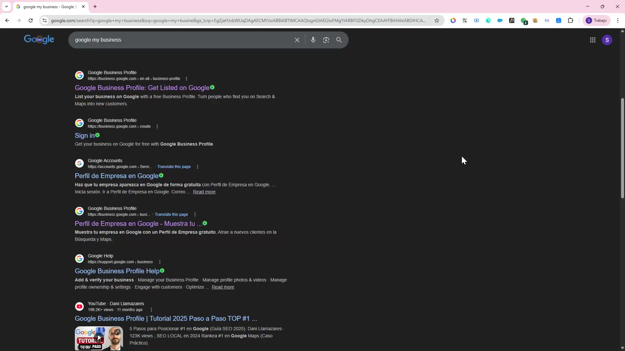Open the Sign in result link
The width and height of the screenshot is (625, 351).
85,136
